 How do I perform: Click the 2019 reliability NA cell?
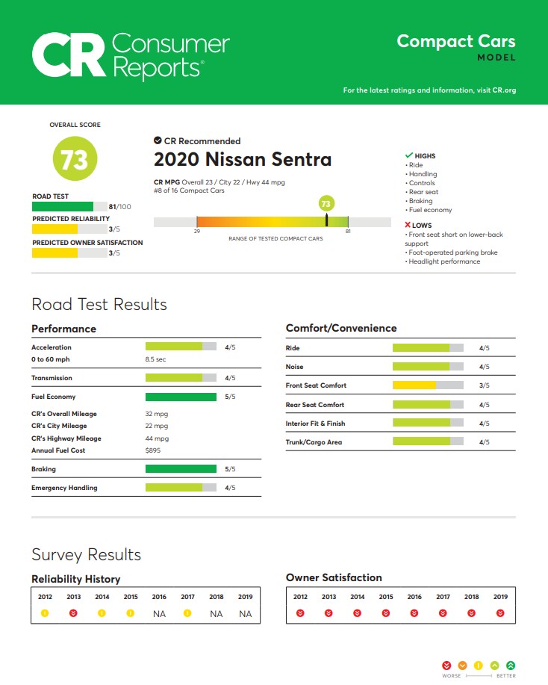click(x=246, y=614)
